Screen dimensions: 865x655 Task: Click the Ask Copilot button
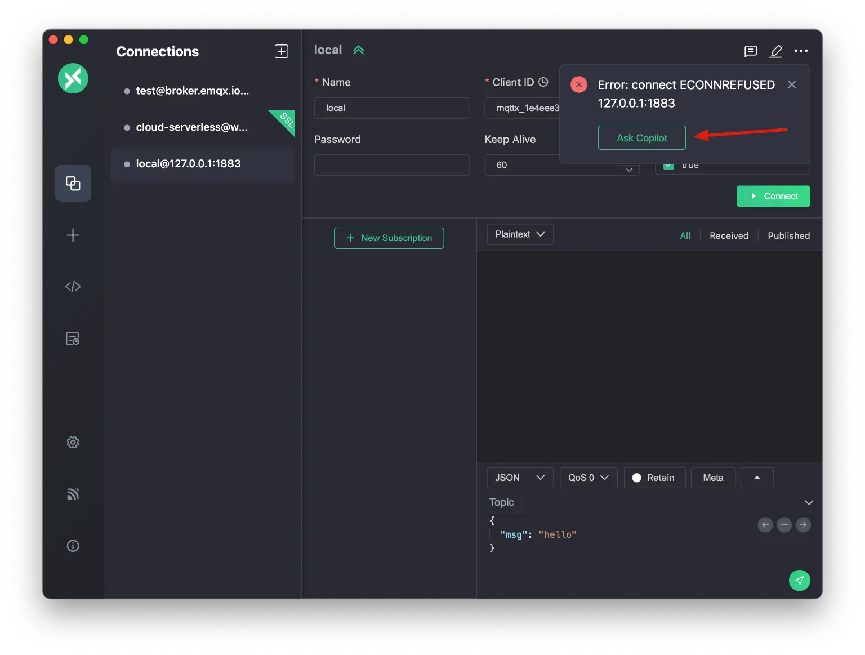pos(641,138)
